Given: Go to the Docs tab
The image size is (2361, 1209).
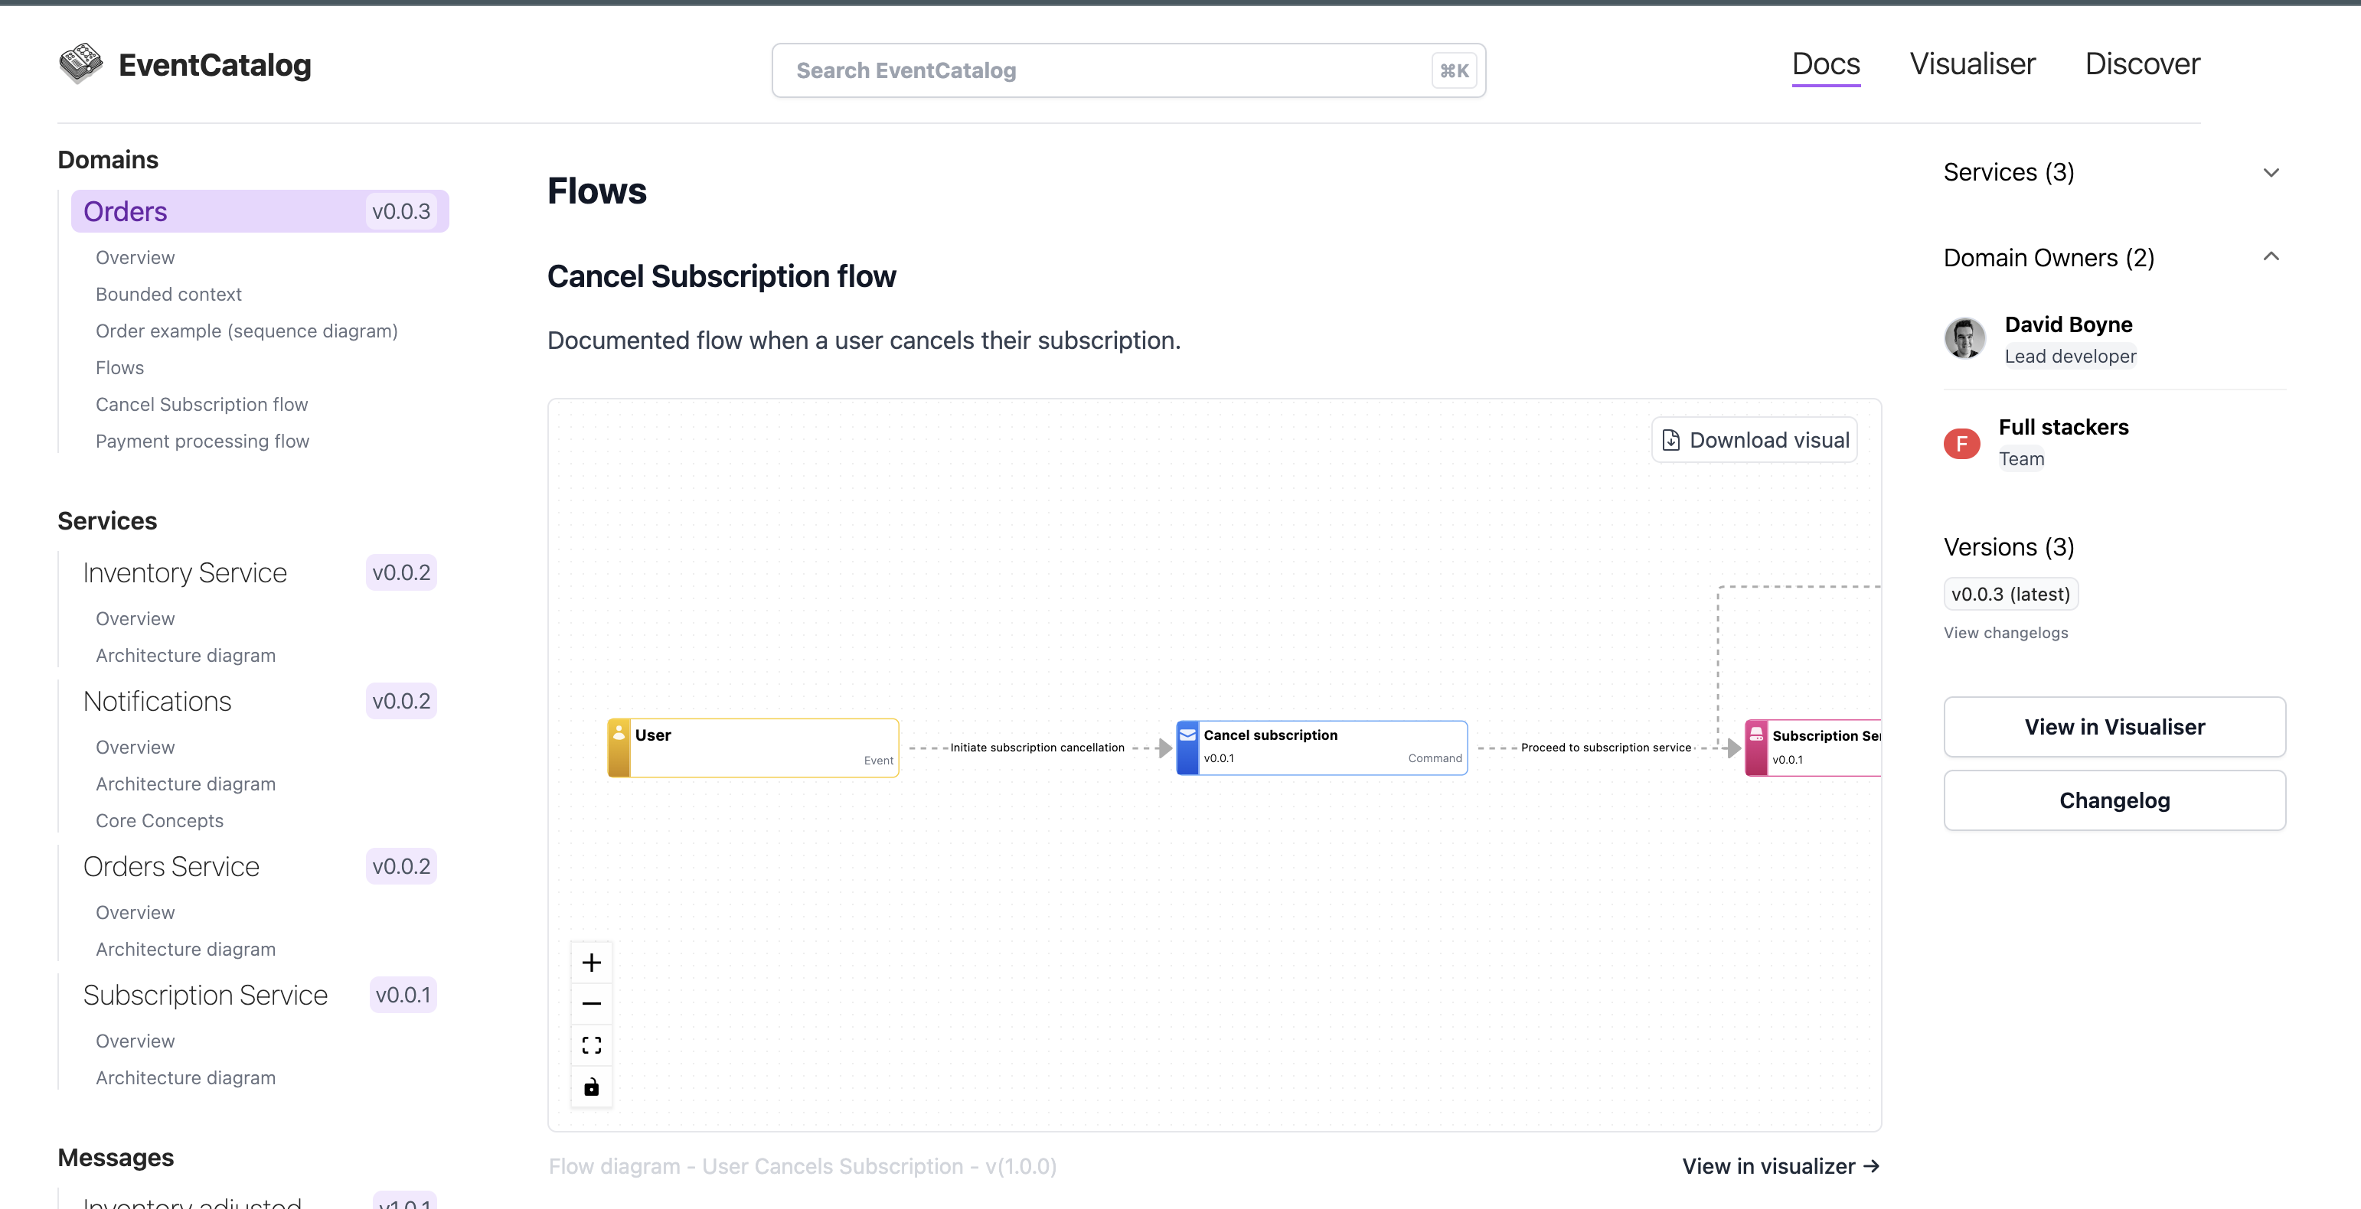Looking at the screenshot, I should (1825, 64).
